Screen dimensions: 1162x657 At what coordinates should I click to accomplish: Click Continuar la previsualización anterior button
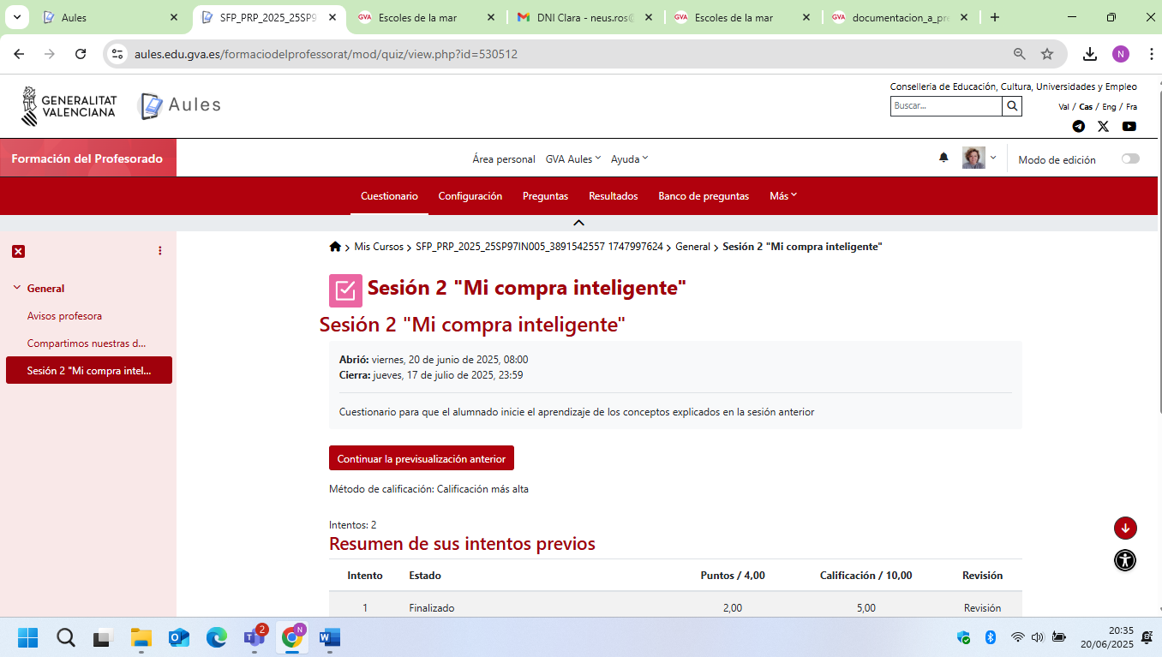pyautogui.click(x=421, y=458)
